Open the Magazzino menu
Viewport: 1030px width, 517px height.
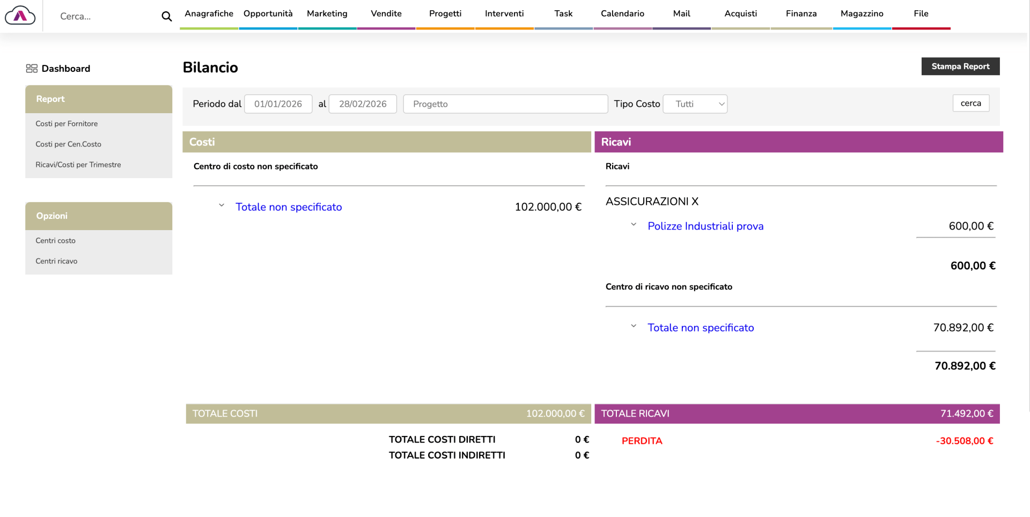coord(862,14)
